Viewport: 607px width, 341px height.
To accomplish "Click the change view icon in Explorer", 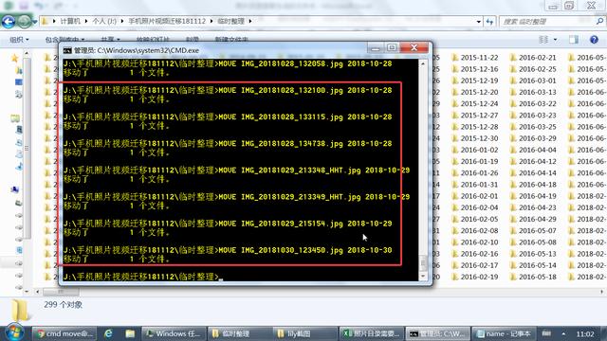I will tap(543, 40).
